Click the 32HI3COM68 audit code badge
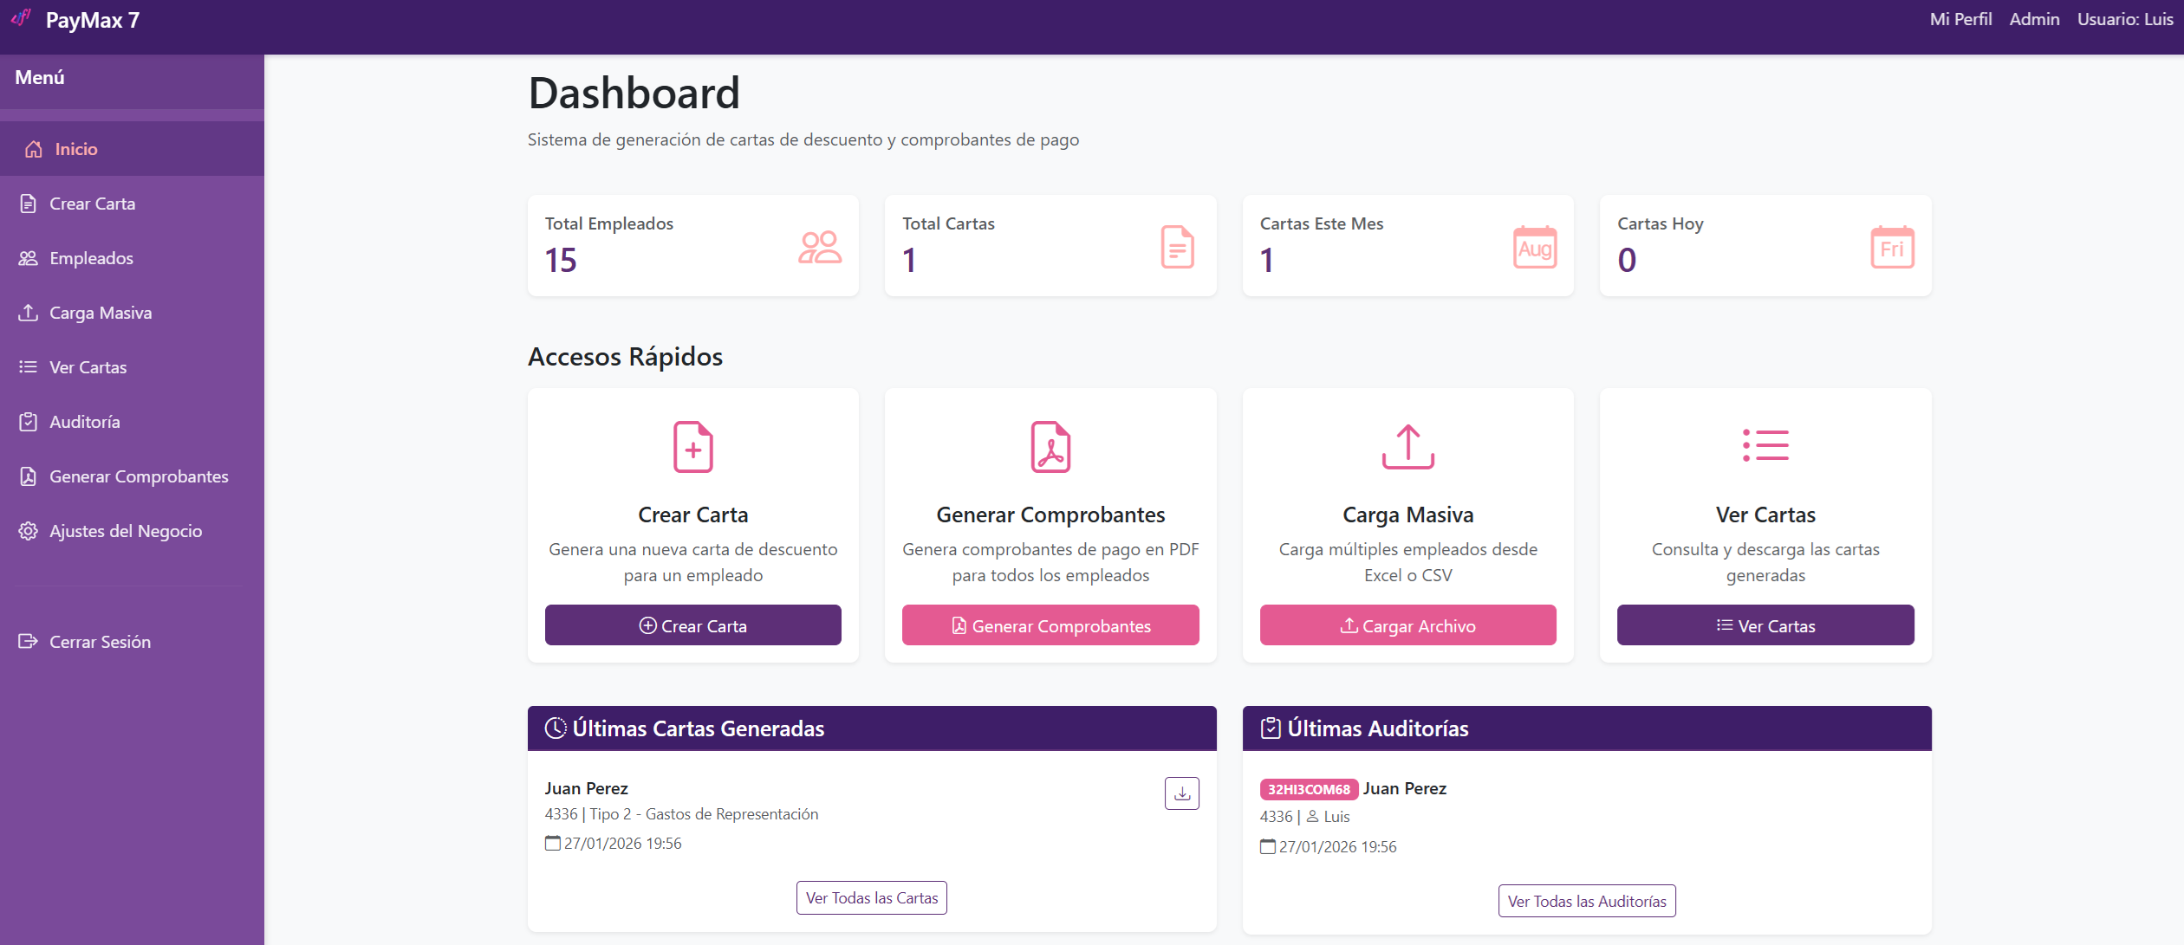2184x945 pixels. click(x=1308, y=789)
